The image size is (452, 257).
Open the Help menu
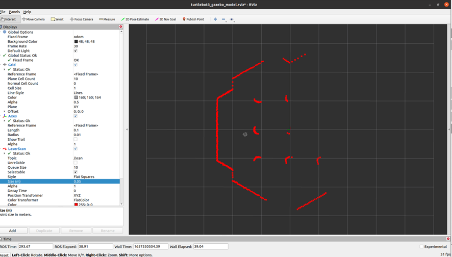pos(27,12)
